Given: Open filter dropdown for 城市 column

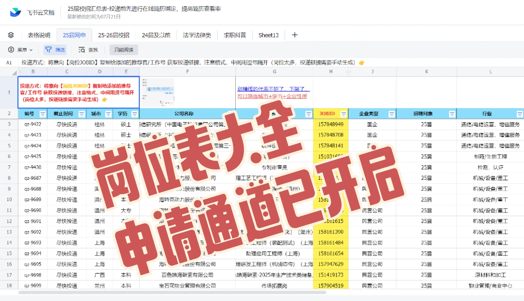Looking at the screenshot, I should pos(108,114).
